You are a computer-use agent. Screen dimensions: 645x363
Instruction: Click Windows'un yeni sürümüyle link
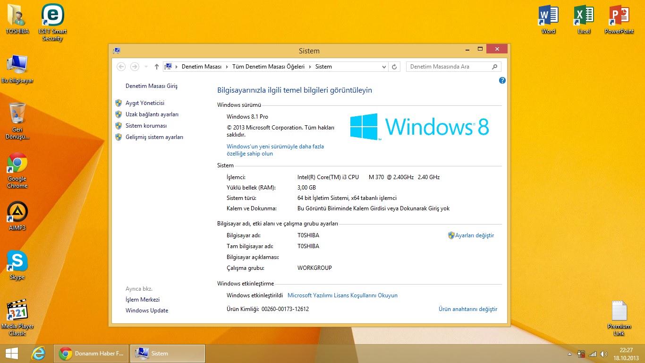point(275,150)
